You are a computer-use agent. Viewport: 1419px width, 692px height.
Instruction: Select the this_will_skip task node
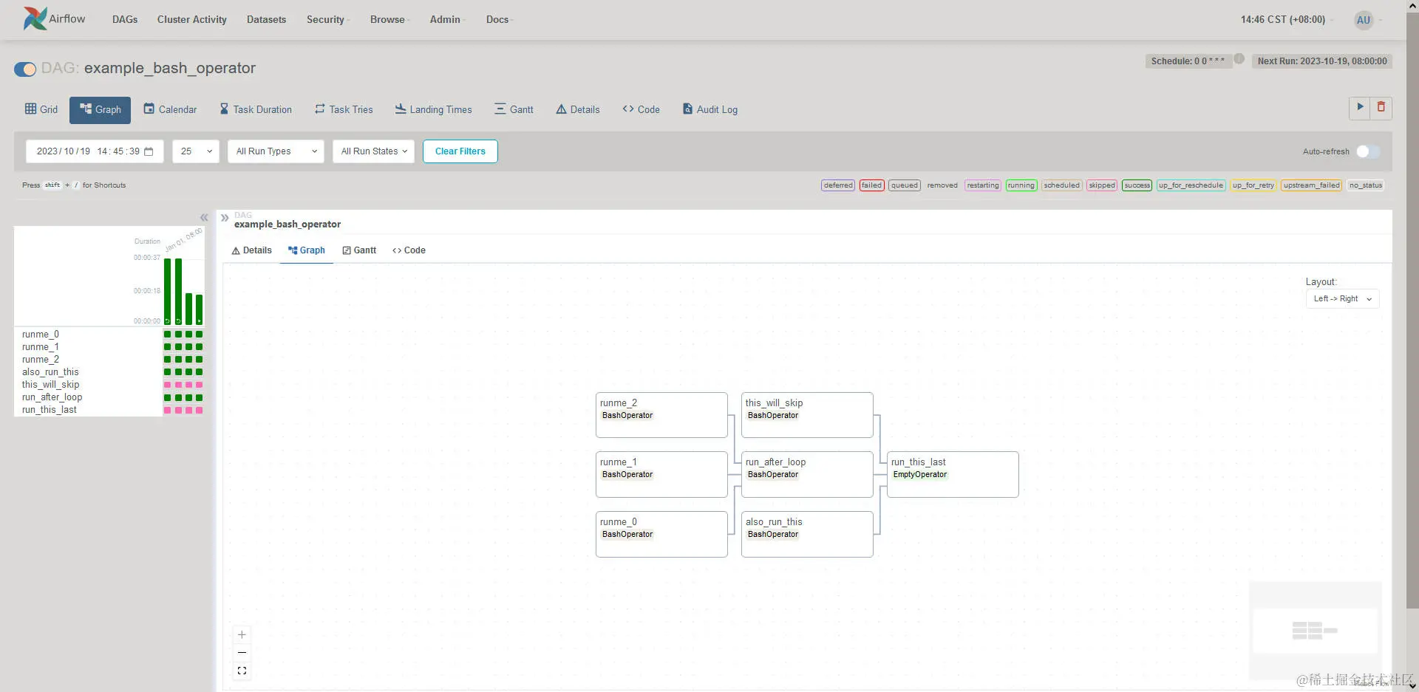[x=807, y=415]
